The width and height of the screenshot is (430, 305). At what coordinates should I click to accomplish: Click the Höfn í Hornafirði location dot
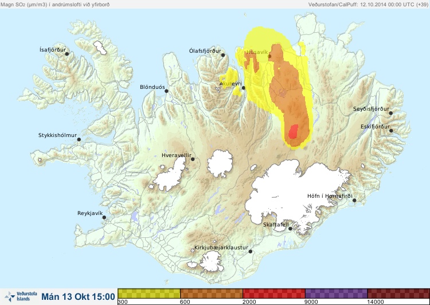coord(354,201)
